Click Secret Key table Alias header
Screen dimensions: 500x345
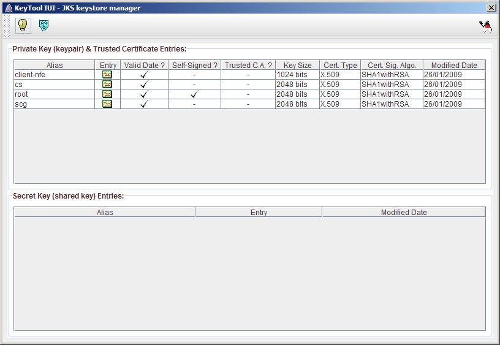[105, 212]
